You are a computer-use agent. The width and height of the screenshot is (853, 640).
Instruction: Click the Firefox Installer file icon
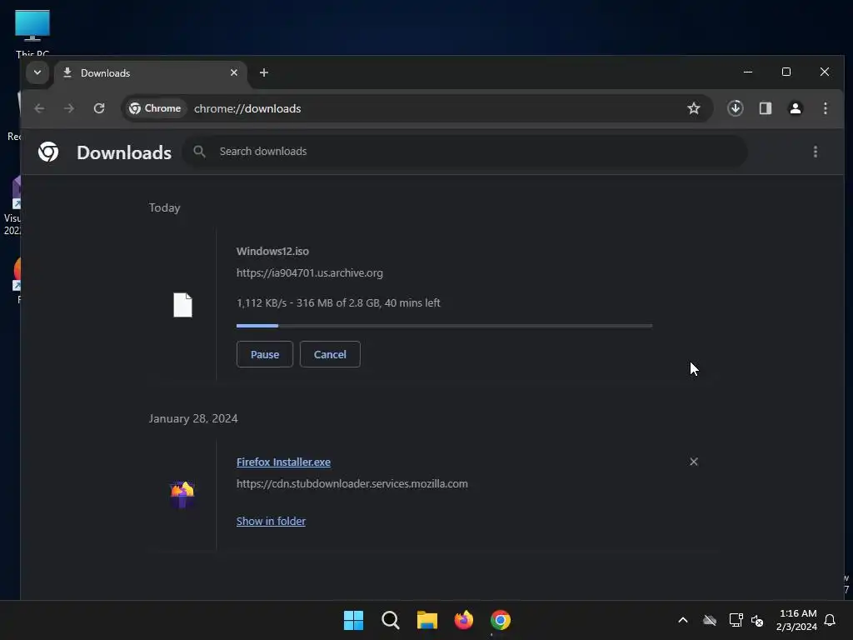182,494
